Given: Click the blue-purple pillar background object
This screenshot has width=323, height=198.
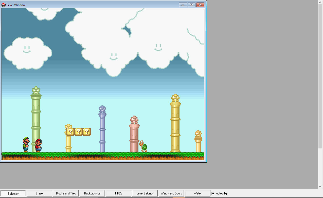Looking at the screenshot, I should [102, 129].
